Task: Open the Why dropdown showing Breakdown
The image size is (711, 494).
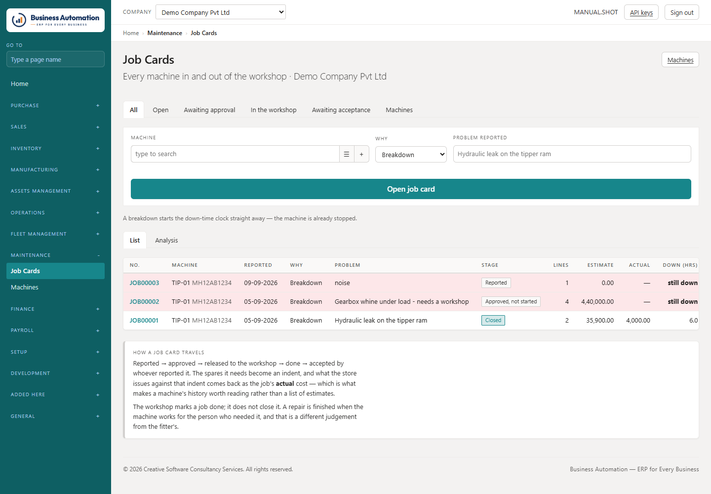Action: 411,155
